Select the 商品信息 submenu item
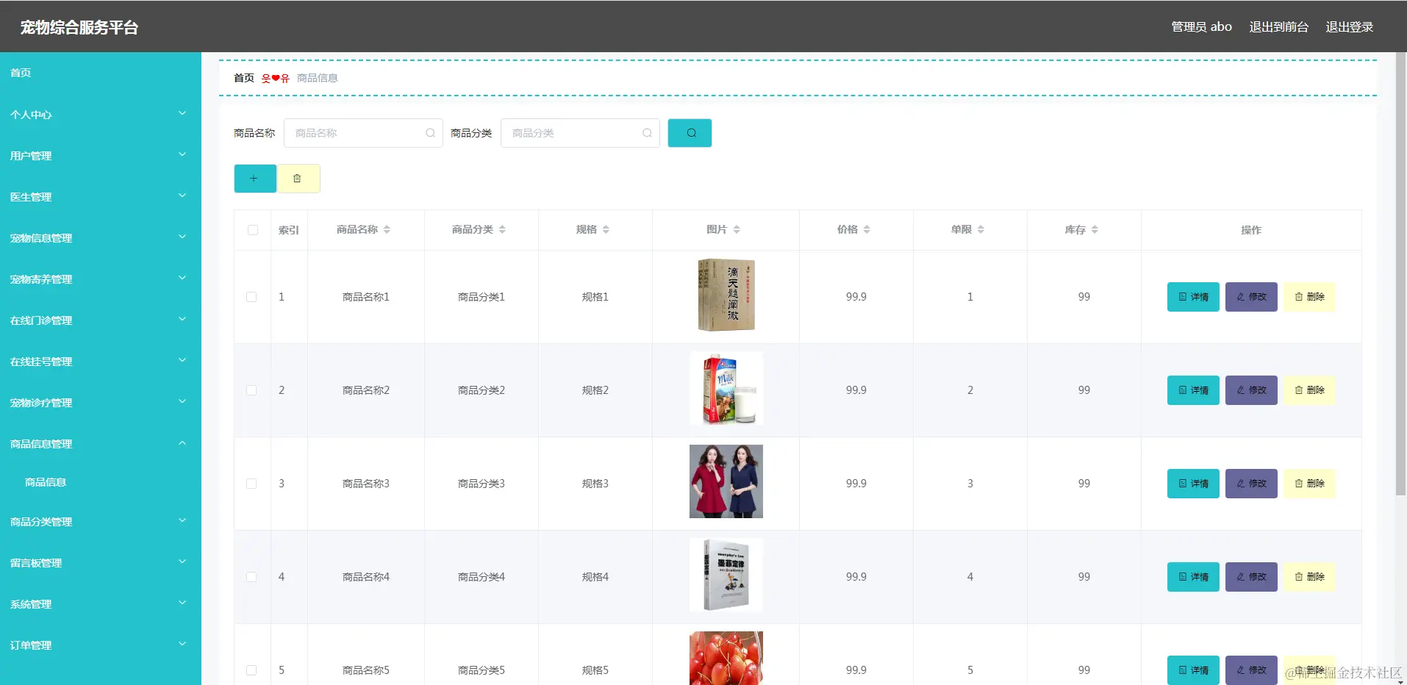This screenshot has width=1407, height=685. 101,482
